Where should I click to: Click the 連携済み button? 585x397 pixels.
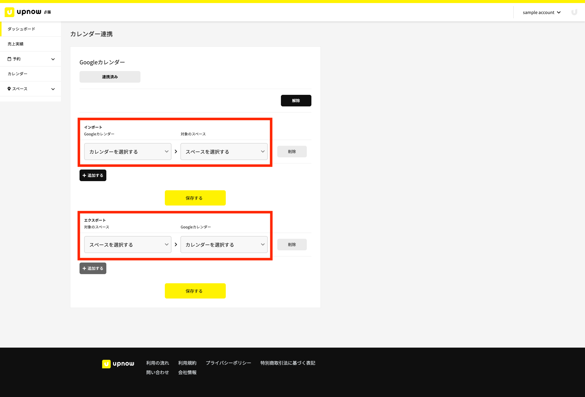pyautogui.click(x=110, y=77)
